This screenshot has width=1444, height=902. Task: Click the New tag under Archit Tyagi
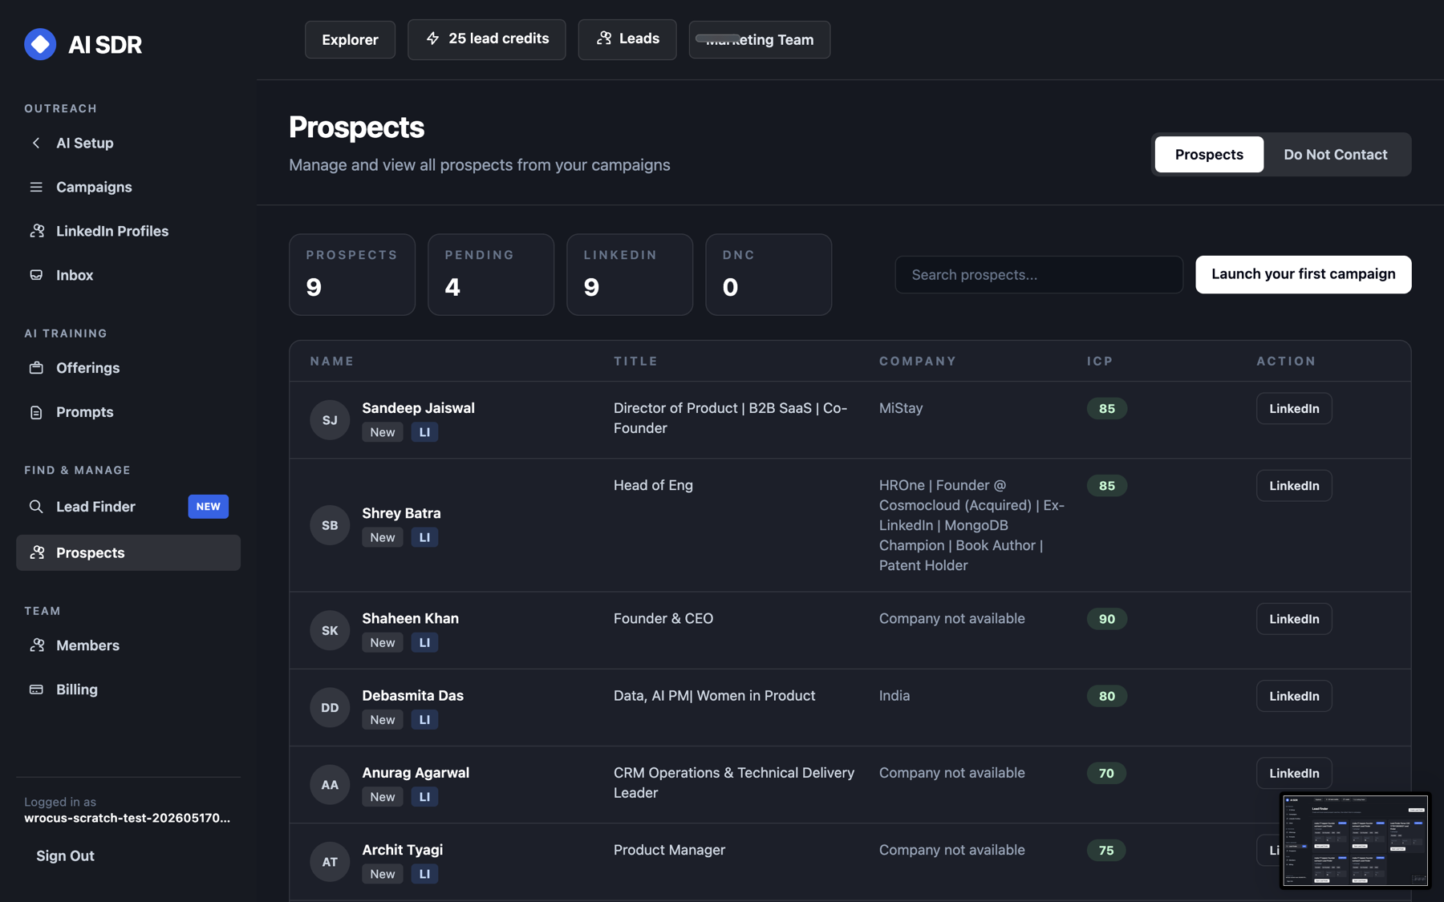[x=383, y=874]
